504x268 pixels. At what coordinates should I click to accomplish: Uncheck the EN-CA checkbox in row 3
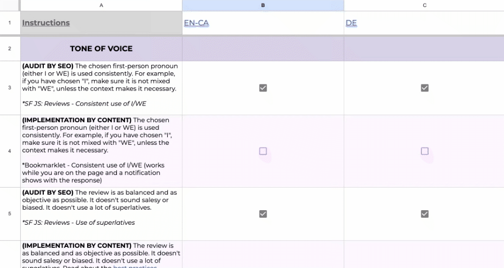(263, 88)
